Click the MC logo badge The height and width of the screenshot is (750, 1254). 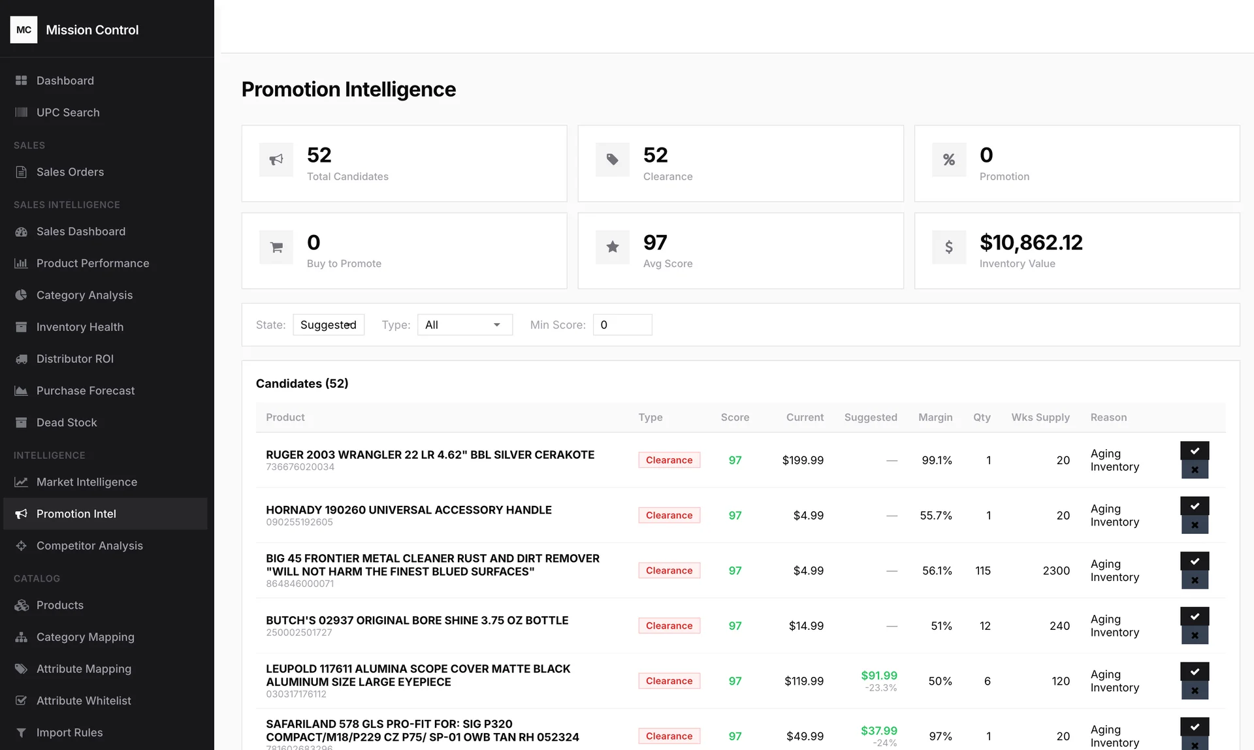(x=24, y=30)
